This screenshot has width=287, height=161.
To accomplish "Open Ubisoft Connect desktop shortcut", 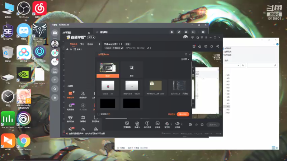I will (24, 120).
